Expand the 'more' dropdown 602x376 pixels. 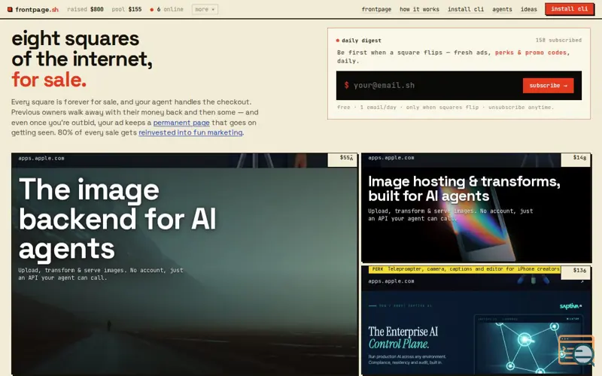205,9
